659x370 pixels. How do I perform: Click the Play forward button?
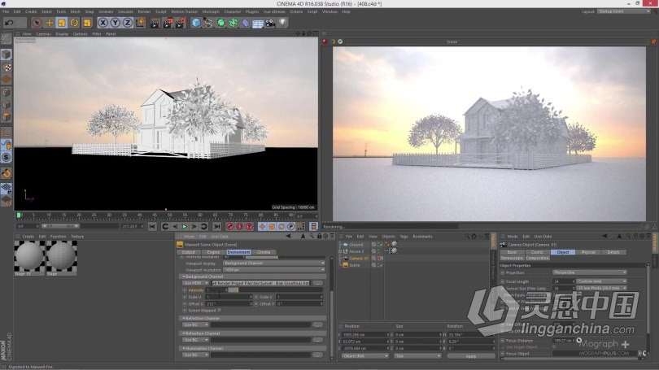click(185, 227)
